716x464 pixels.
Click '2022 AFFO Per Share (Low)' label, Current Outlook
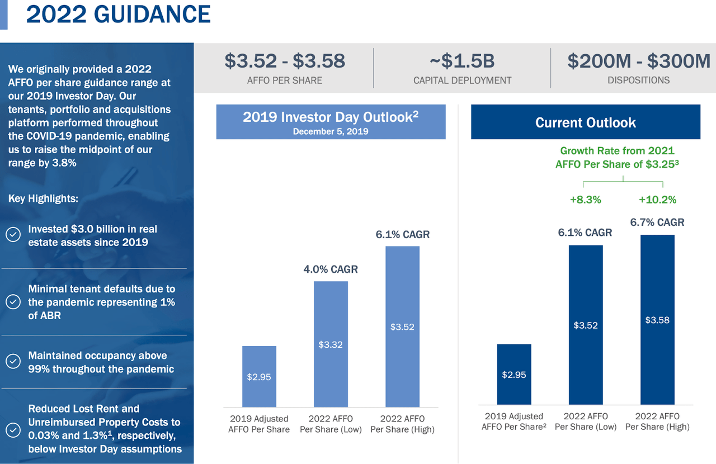pyautogui.click(x=586, y=422)
